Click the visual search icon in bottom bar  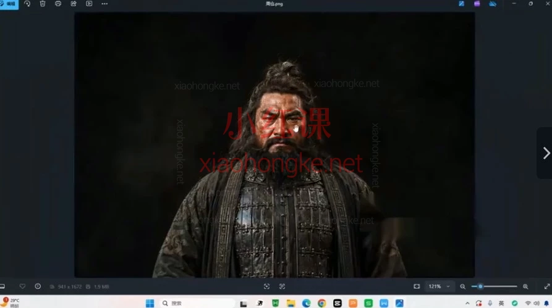point(266,286)
